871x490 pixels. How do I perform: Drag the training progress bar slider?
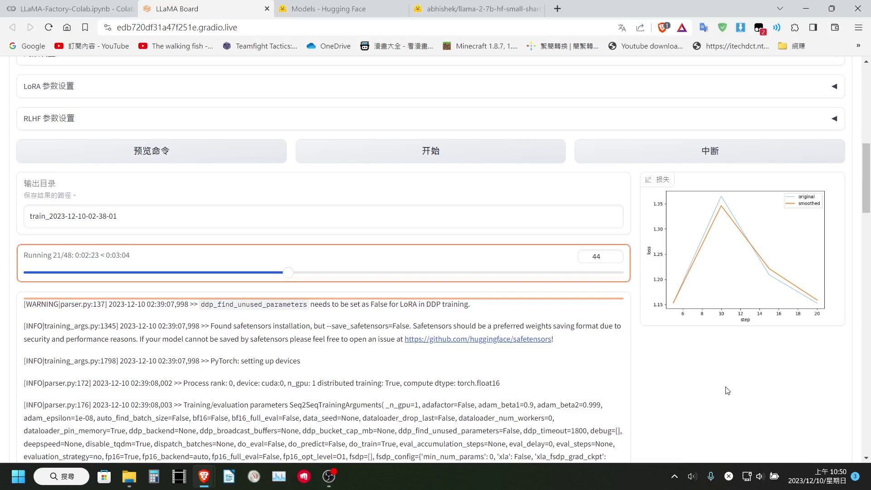[289, 272]
